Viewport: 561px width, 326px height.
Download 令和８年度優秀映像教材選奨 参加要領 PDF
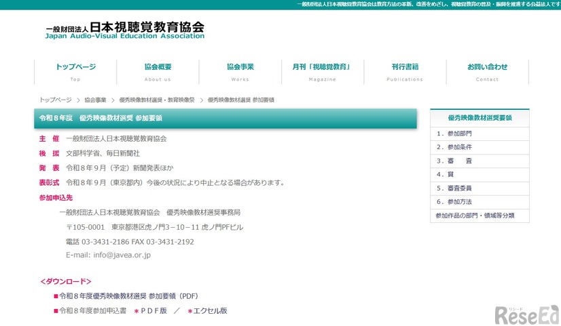coord(128,296)
